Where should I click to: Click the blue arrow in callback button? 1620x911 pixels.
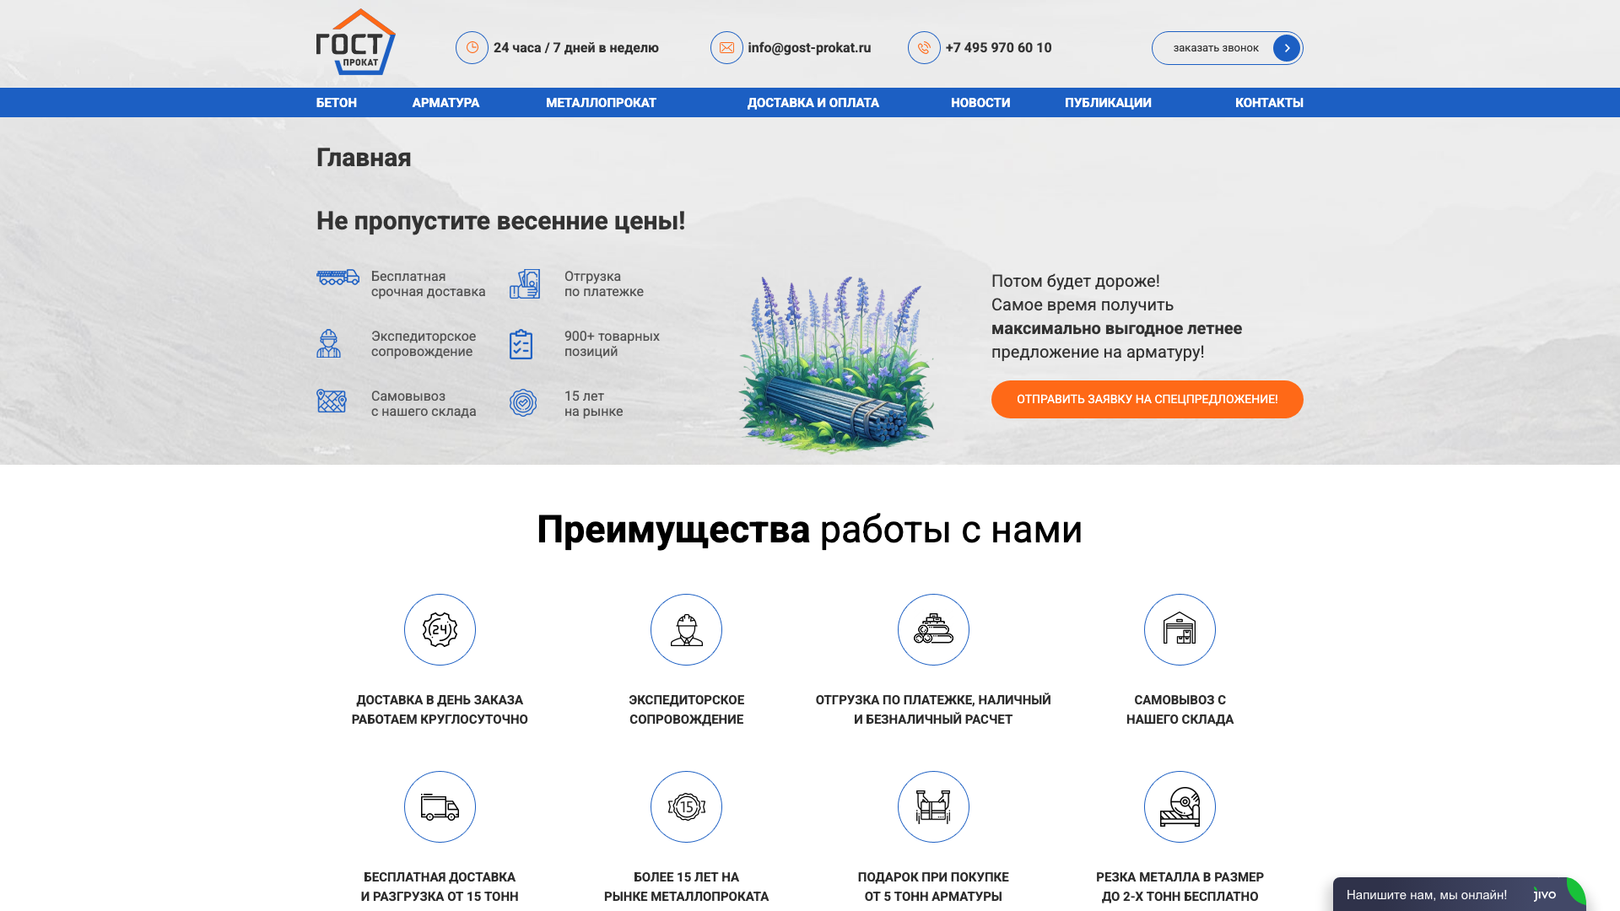[1287, 48]
